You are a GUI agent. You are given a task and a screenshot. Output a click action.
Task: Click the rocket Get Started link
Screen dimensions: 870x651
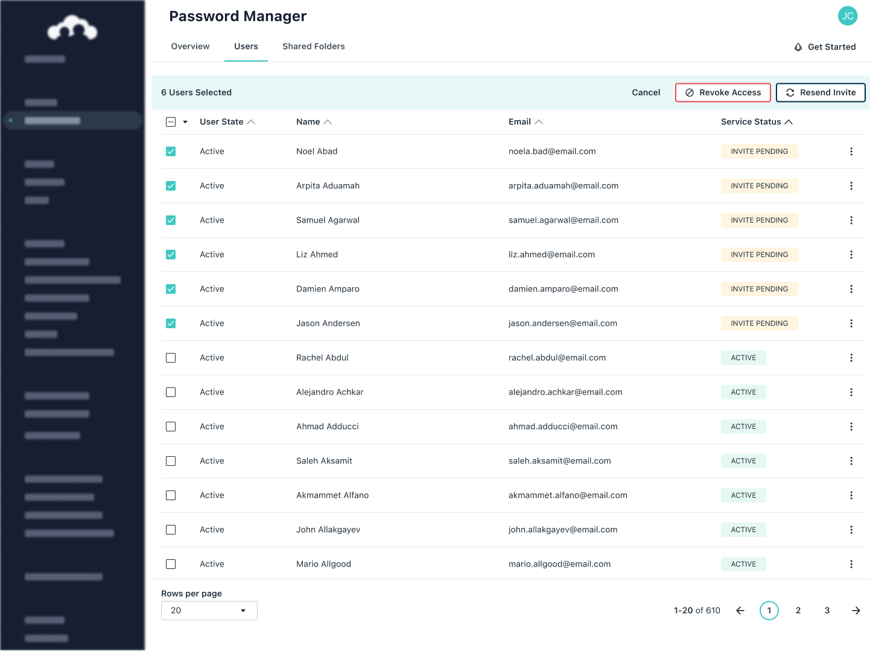824,47
